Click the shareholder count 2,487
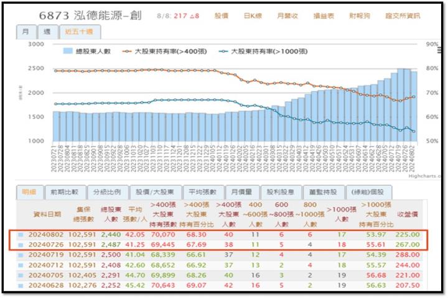This screenshot has width=448, height=298. (111, 245)
